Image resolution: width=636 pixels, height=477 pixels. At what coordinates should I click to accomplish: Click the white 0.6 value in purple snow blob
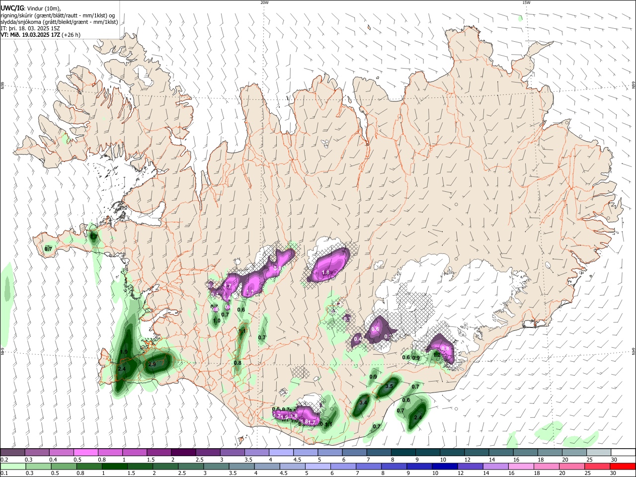point(375,329)
